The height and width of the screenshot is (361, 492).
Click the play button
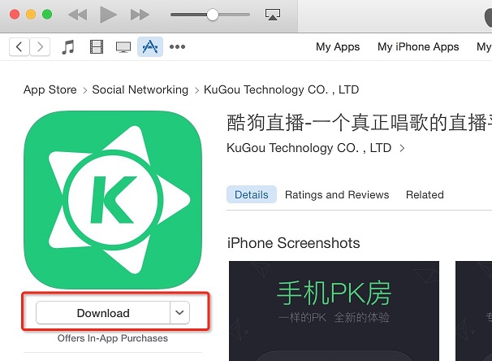(108, 15)
